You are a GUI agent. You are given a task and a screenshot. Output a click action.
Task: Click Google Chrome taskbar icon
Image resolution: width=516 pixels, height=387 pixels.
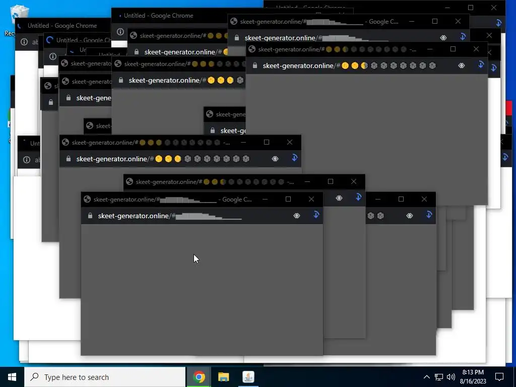(x=199, y=377)
